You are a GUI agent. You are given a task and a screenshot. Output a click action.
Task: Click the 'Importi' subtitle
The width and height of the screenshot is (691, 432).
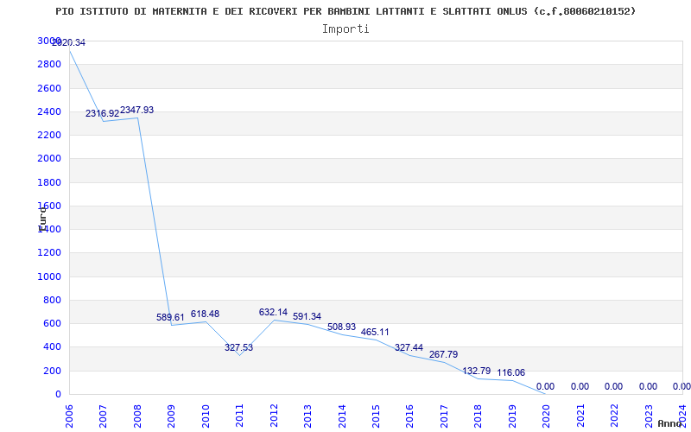pos(345,29)
